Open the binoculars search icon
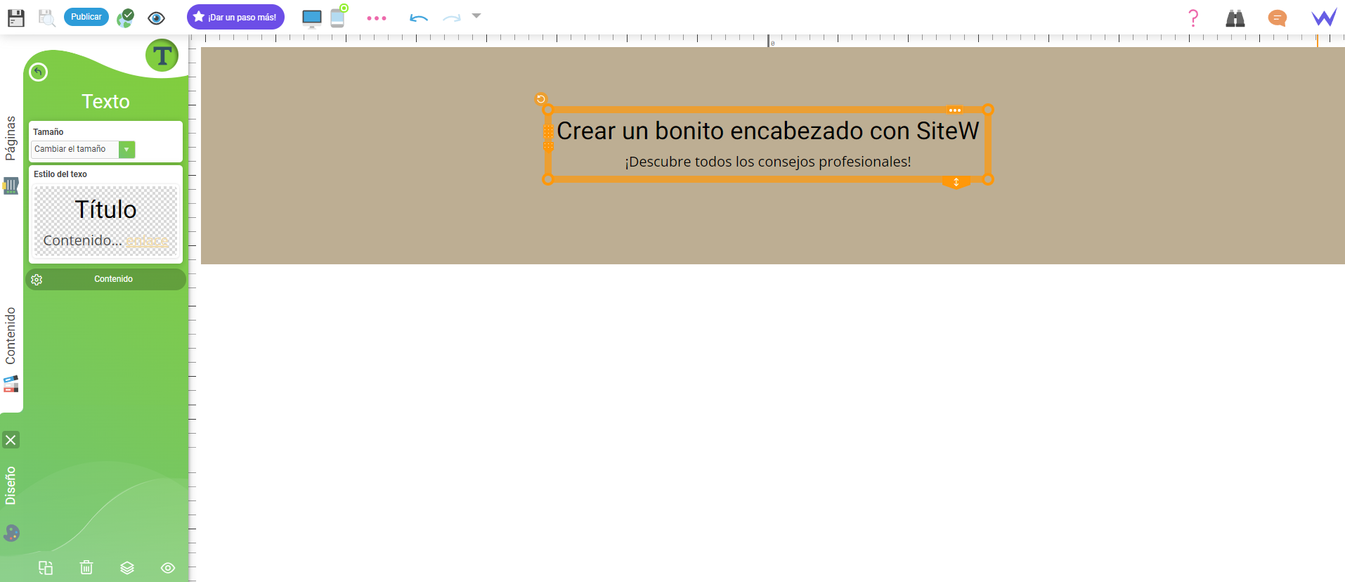The width and height of the screenshot is (1345, 582). point(1235,18)
